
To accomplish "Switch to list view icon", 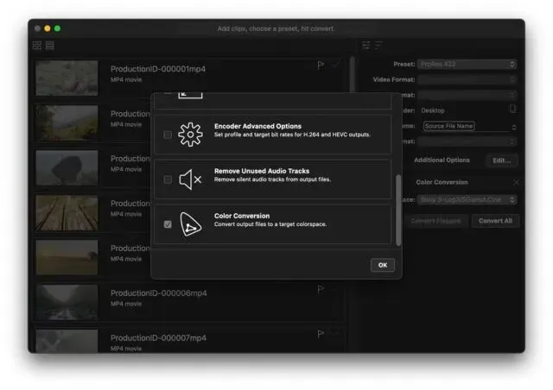I will (50, 45).
